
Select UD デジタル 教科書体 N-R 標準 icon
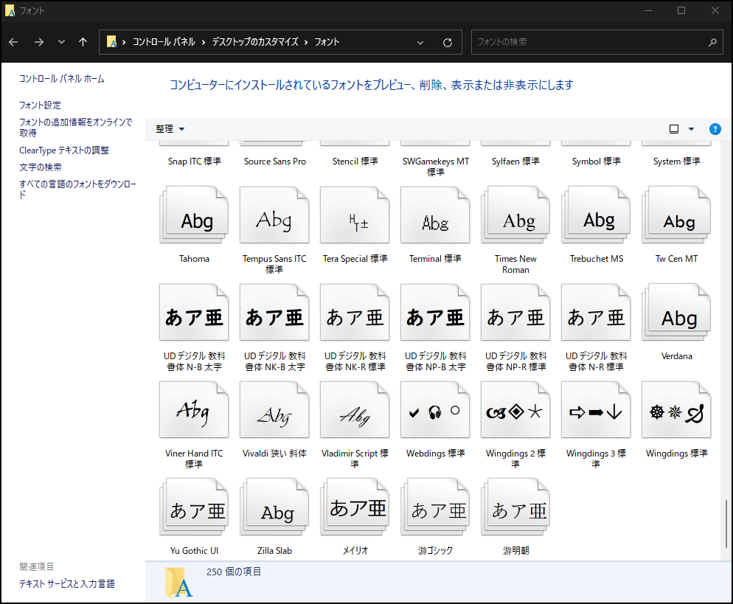(596, 312)
